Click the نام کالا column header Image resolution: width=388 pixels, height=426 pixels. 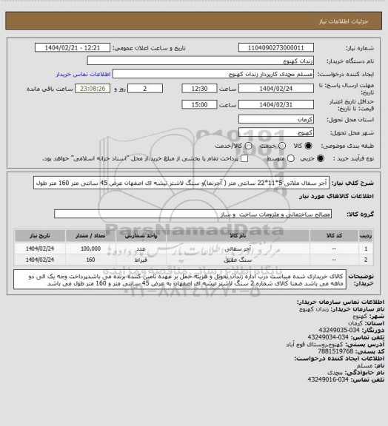[x=238, y=235]
